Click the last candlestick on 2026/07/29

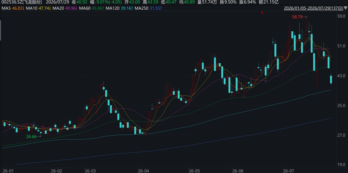coord(331,80)
